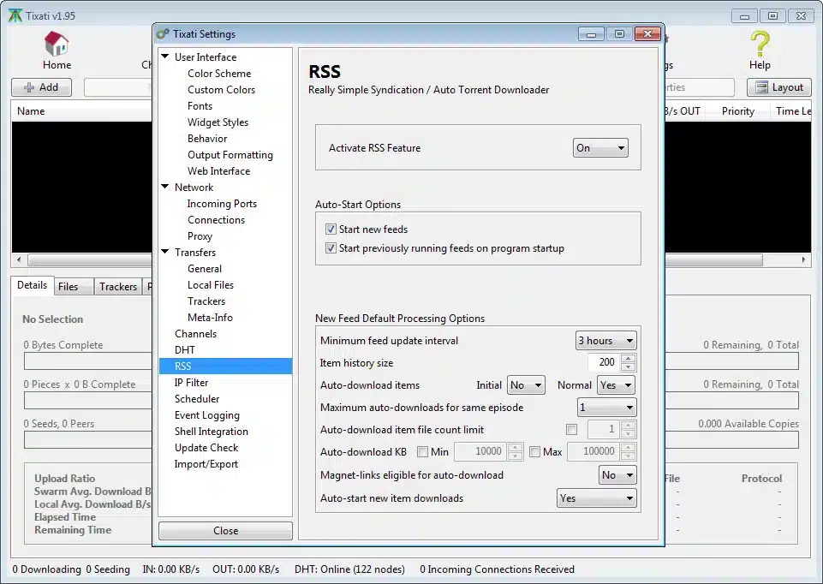823x584 pixels.
Task: Click Item history size value field
Action: [604, 362]
